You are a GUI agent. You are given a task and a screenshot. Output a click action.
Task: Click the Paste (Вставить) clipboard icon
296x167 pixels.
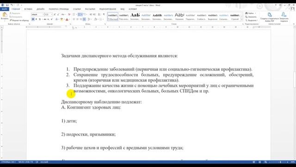[x=5, y=15]
